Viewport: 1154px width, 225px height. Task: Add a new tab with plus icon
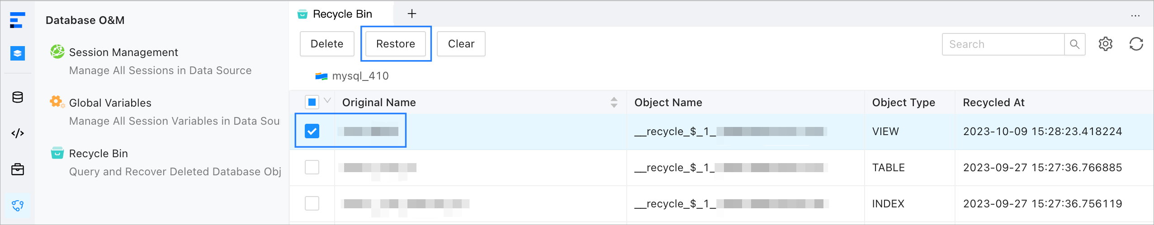coord(411,14)
